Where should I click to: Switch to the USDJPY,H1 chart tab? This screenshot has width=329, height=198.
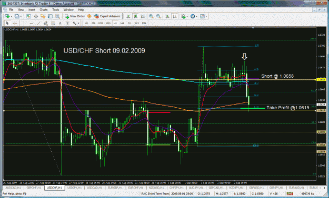(75, 187)
